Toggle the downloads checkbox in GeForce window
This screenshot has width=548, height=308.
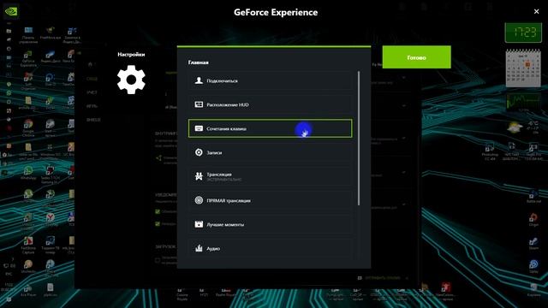coord(158,260)
